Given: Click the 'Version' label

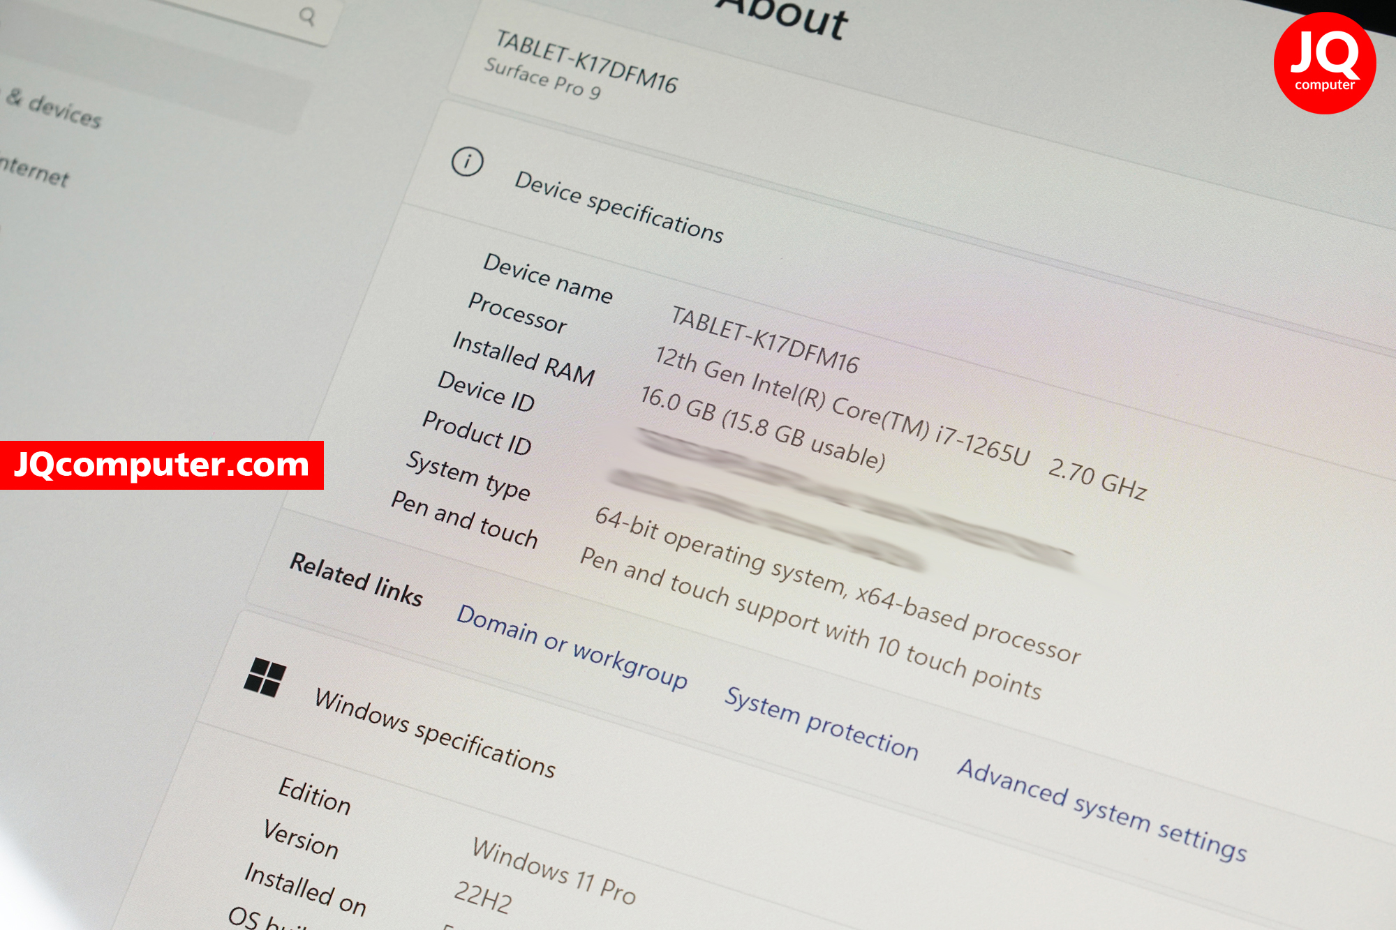Looking at the screenshot, I should [x=301, y=839].
